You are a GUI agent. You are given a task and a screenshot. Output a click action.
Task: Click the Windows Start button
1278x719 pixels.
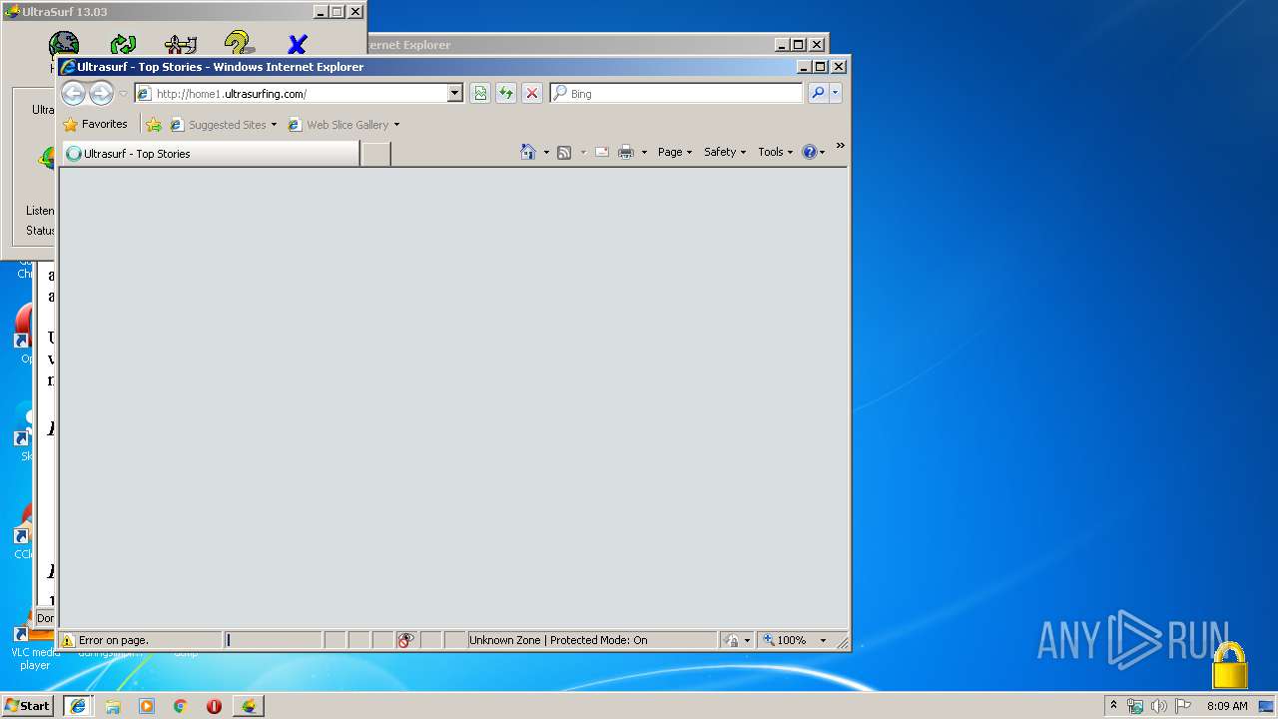coord(28,705)
